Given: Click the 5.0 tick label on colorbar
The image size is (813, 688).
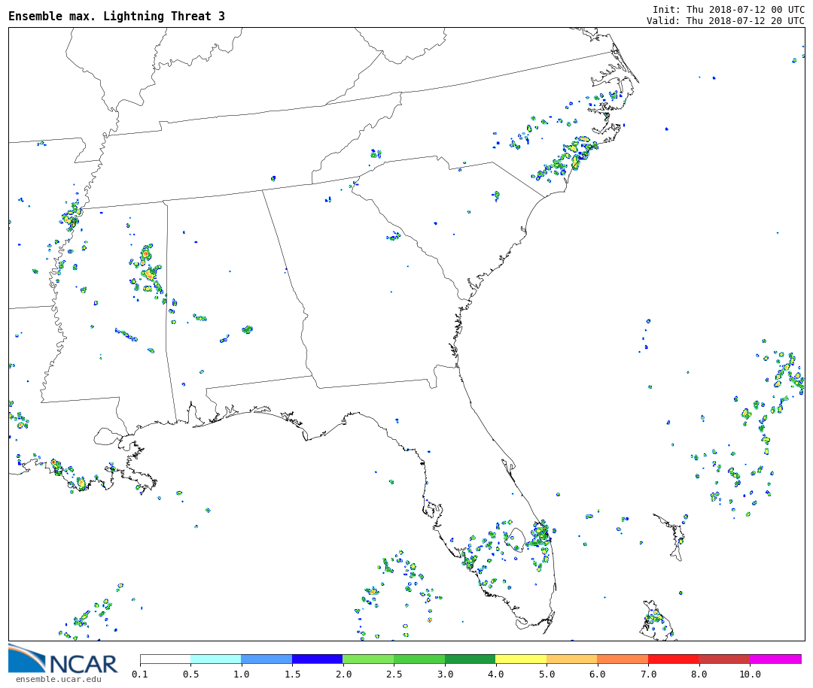Looking at the screenshot, I should click(547, 674).
